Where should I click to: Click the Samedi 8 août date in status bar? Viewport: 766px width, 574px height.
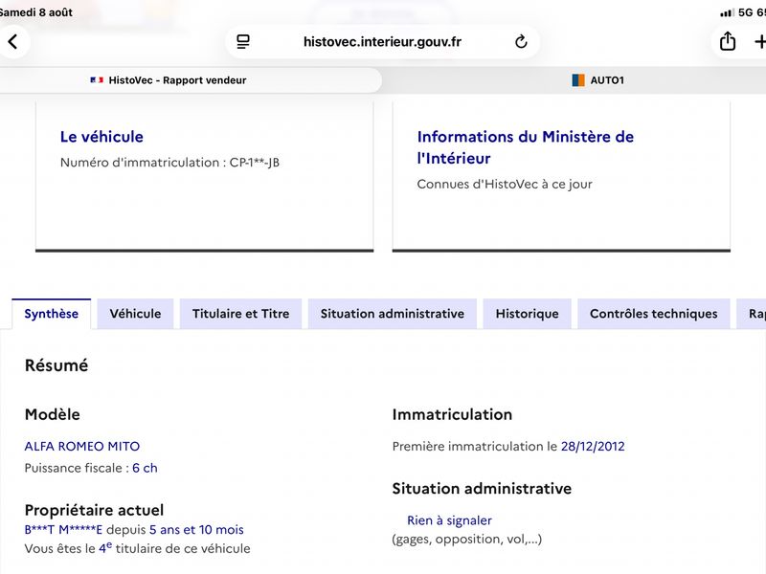click(x=36, y=12)
